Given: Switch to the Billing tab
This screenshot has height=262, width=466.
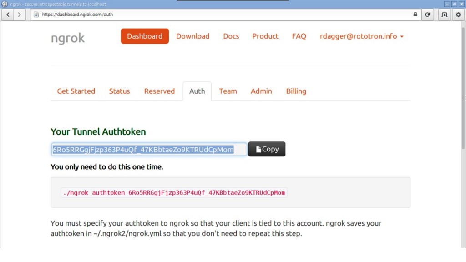Looking at the screenshot, I should [296, 91].
